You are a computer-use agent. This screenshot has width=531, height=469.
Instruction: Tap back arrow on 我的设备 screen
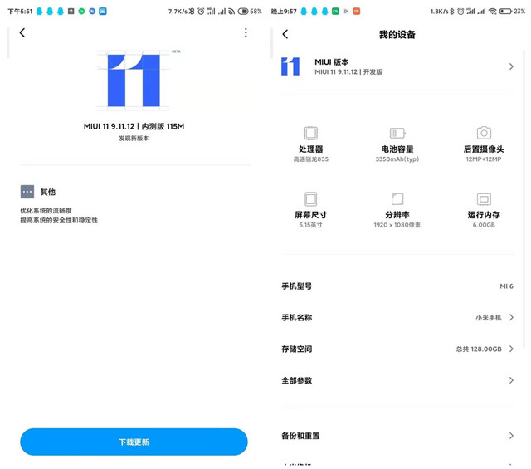[285, 34]
